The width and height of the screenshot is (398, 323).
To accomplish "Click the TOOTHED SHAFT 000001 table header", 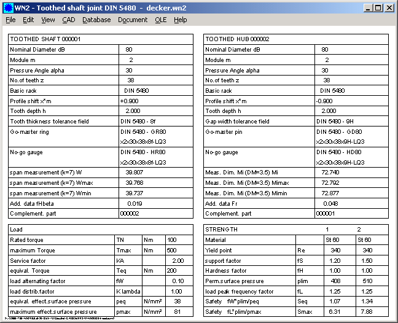I will [x=45, y=39].
